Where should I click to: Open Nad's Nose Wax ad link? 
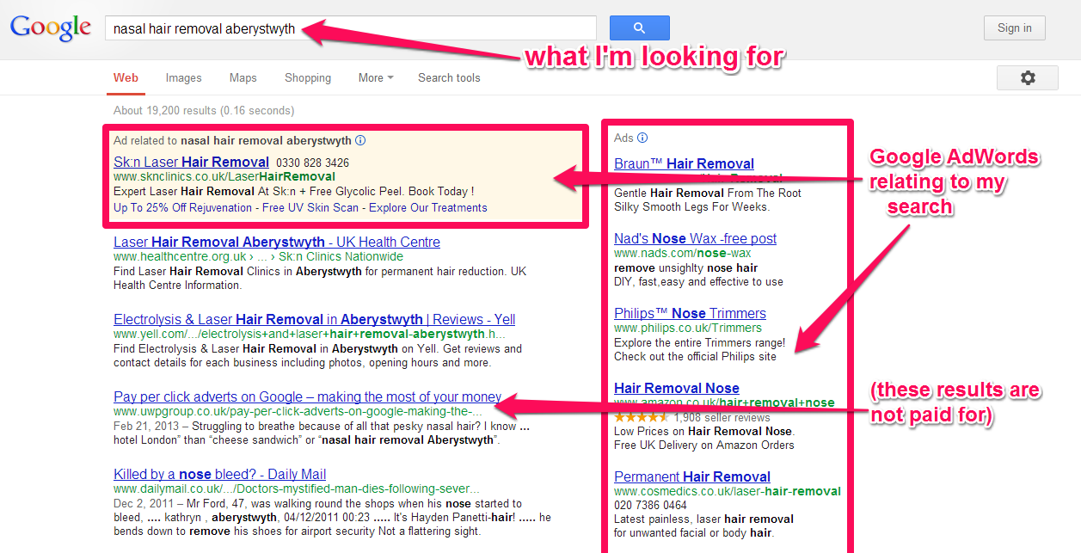click(695, 238)
